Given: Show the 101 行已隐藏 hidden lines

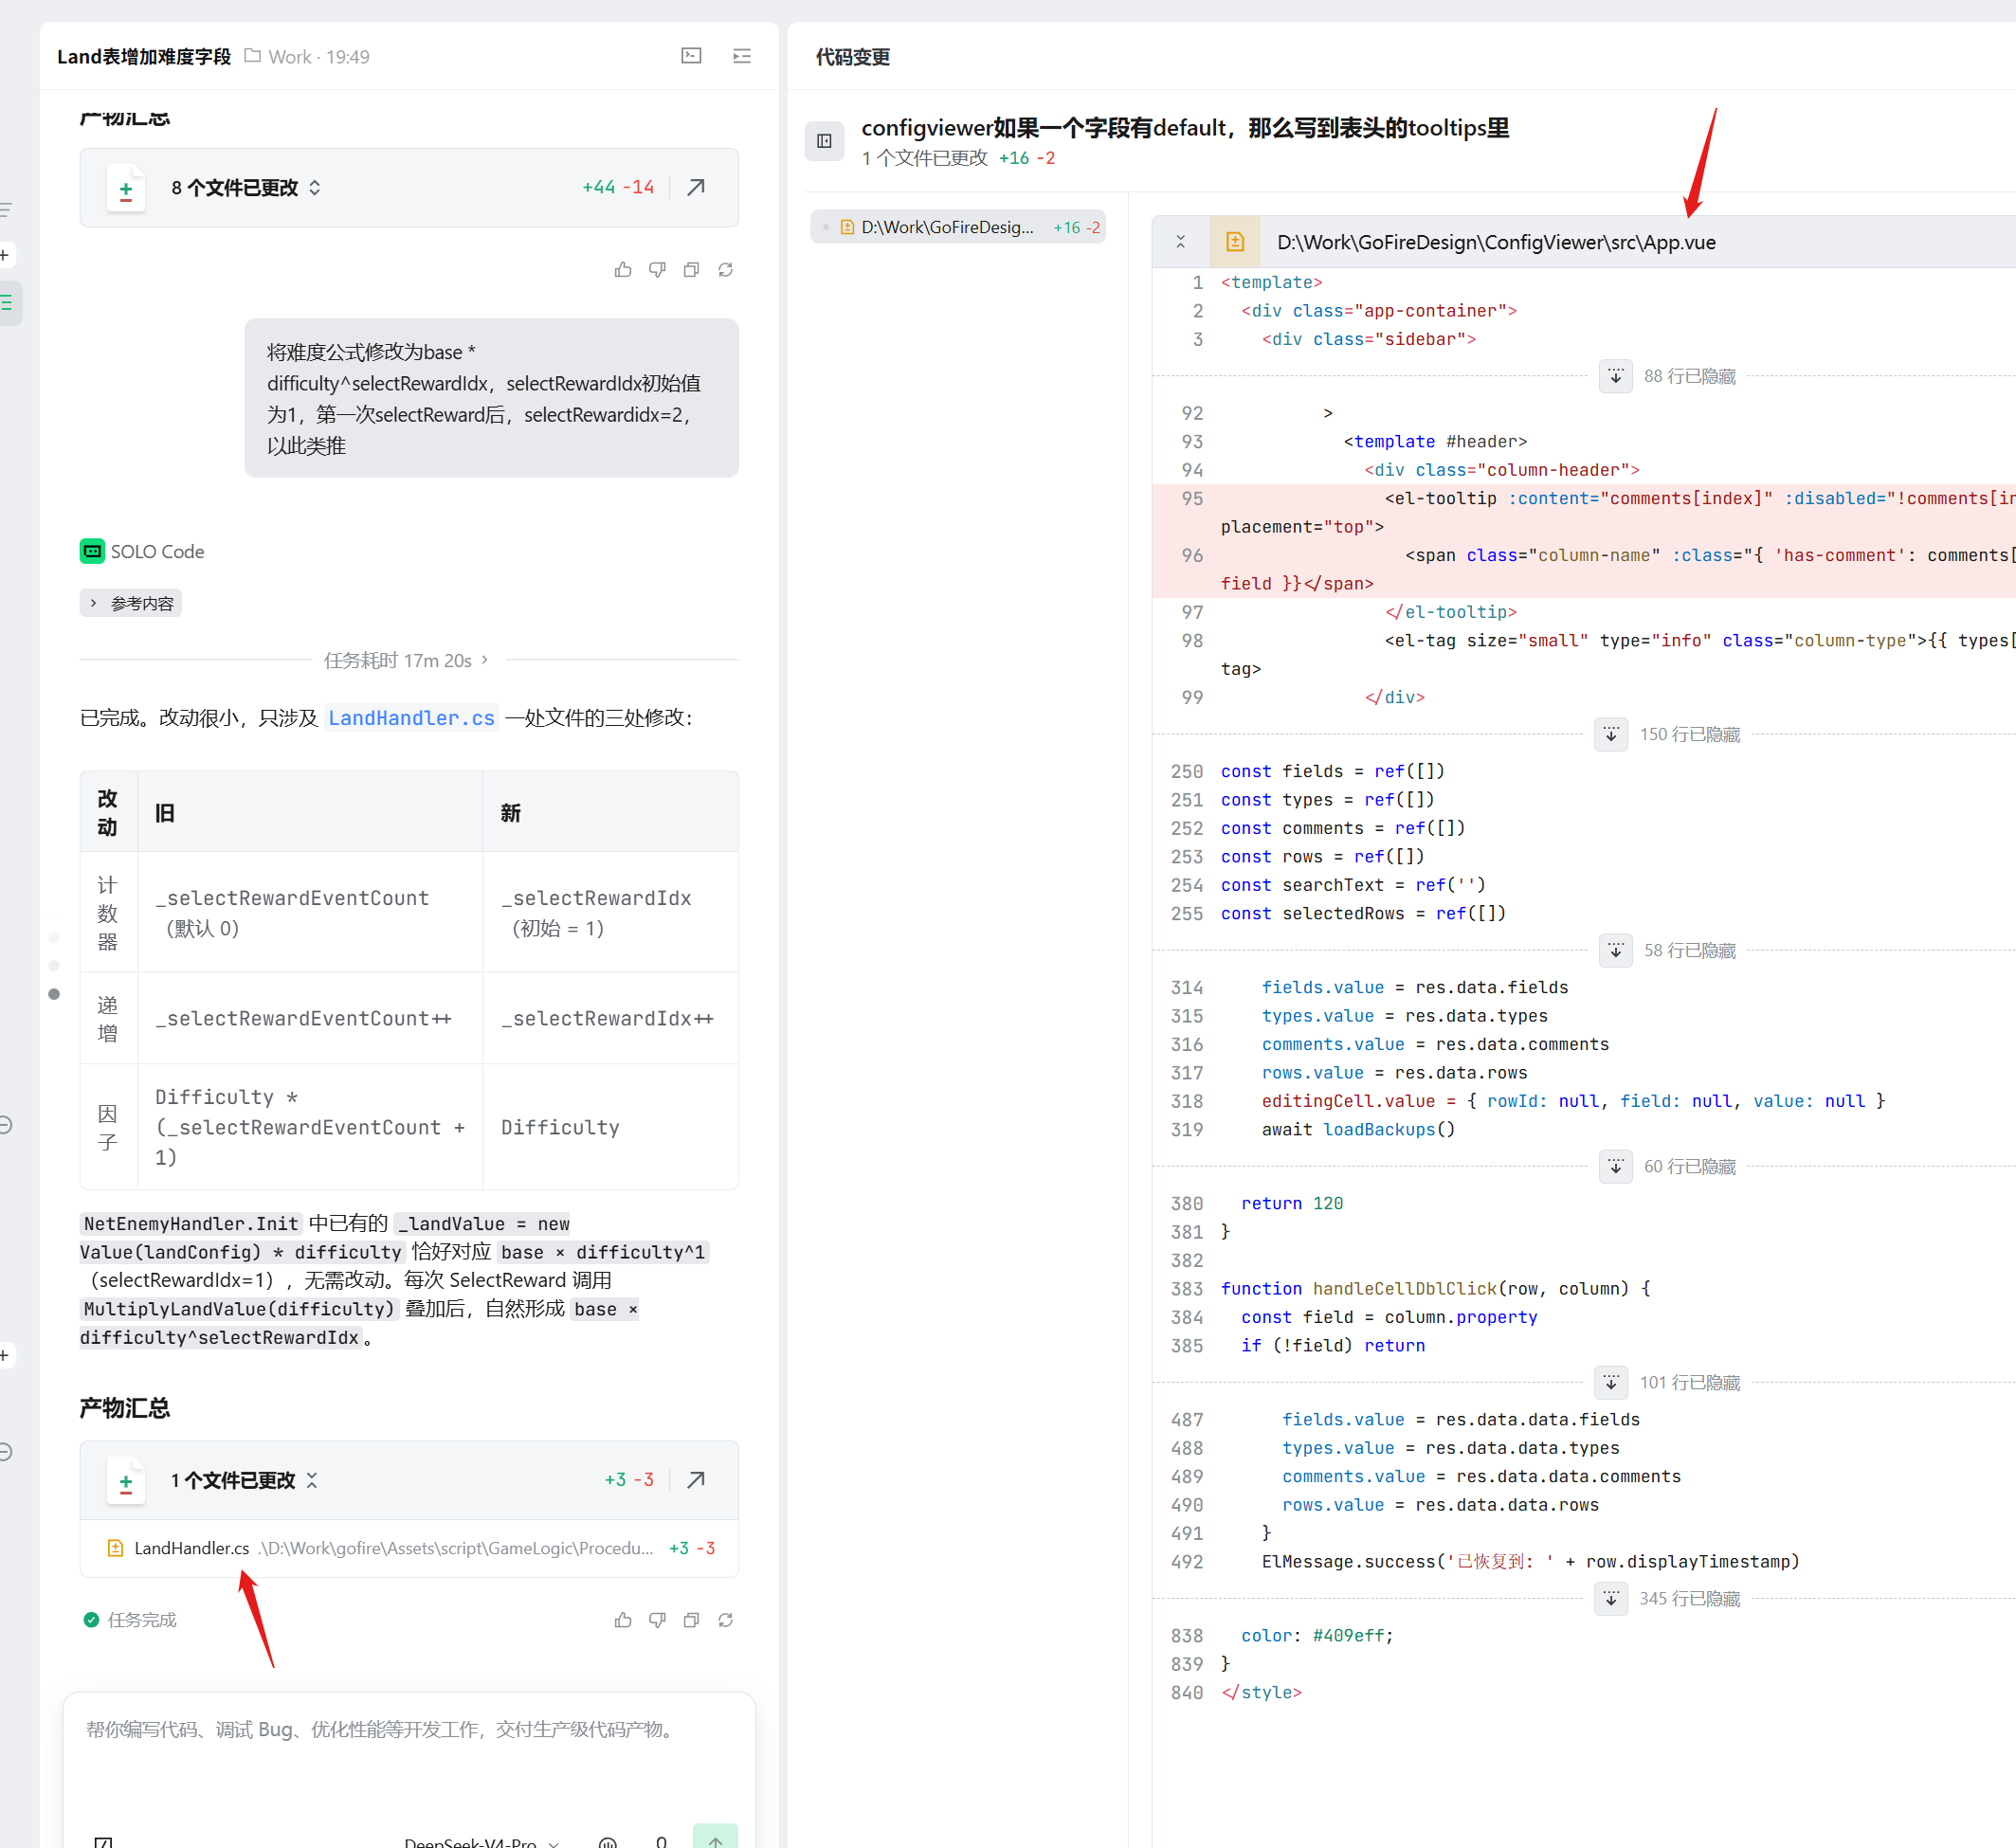Looking at the screenshot, I should (x=1611, y=1382).
